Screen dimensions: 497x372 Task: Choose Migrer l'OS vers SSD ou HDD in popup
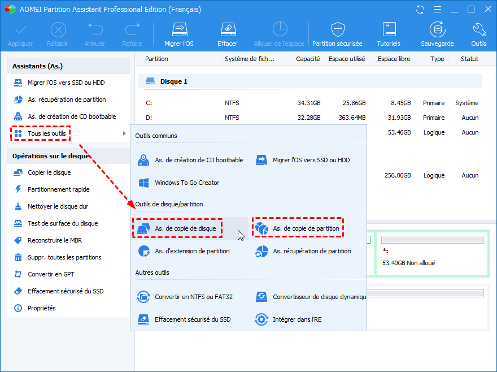(x=303, y=160)
